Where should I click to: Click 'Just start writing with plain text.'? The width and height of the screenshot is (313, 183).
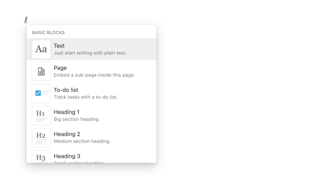(90, 53)
